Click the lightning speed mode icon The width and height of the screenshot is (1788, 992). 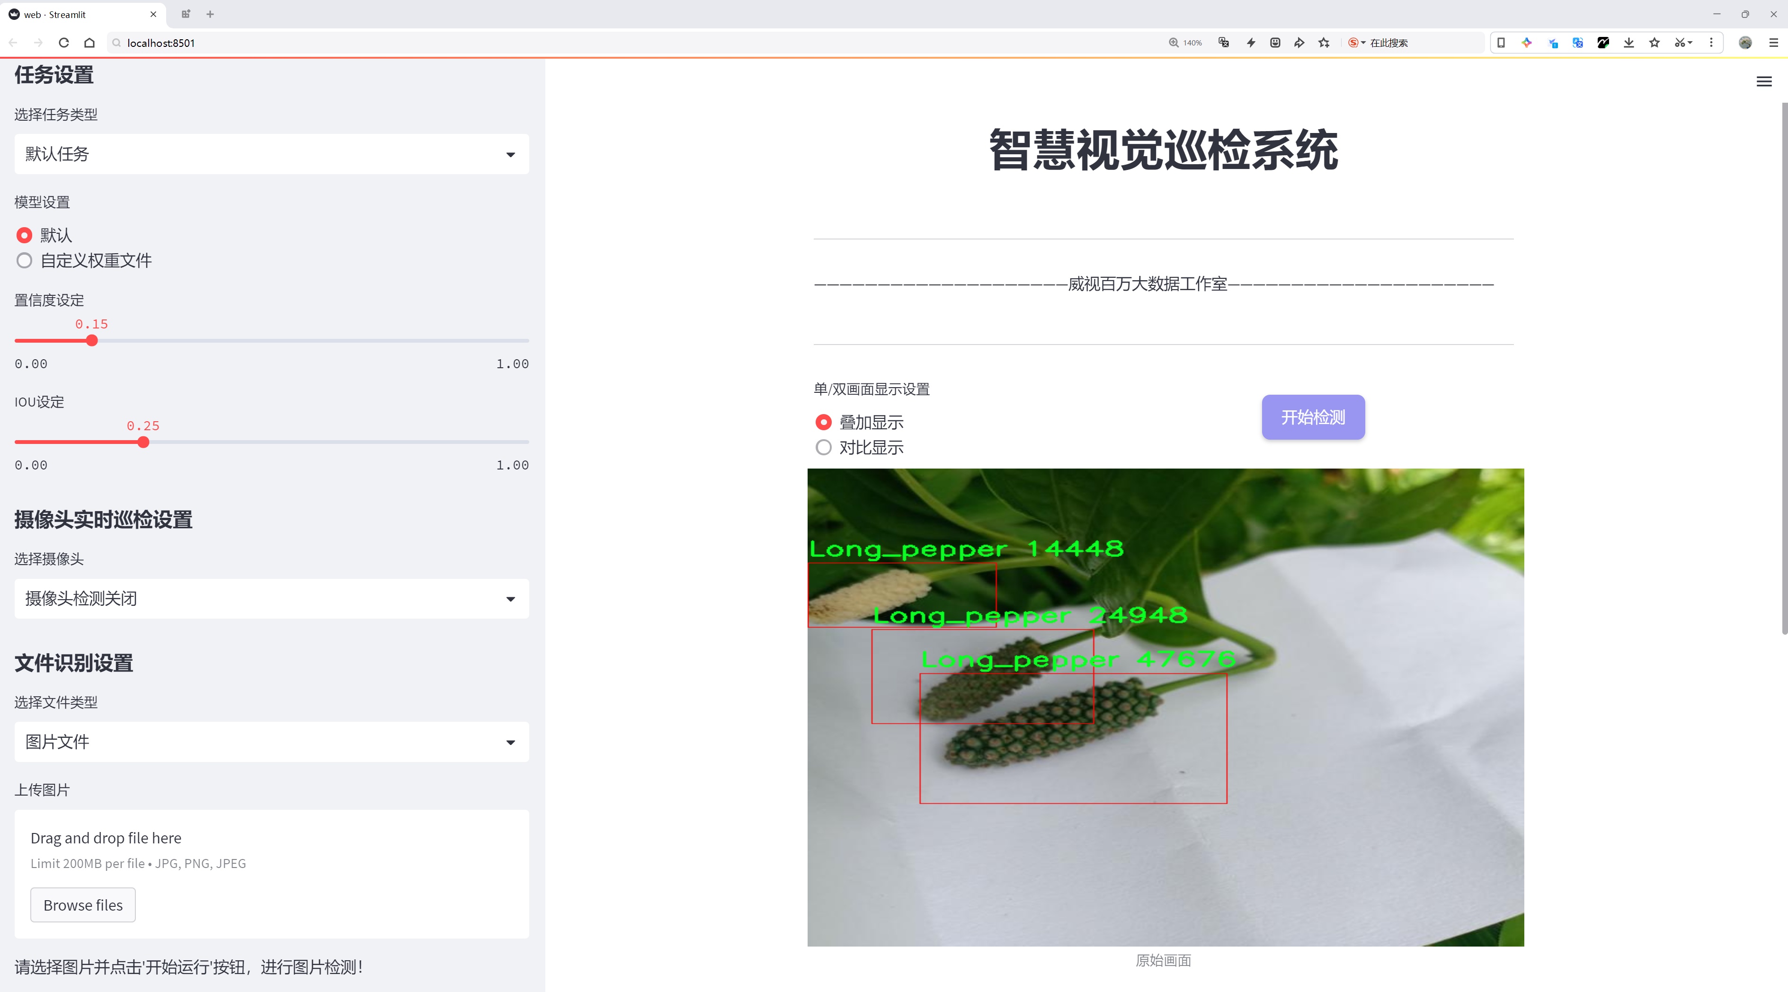(1251, 42)
